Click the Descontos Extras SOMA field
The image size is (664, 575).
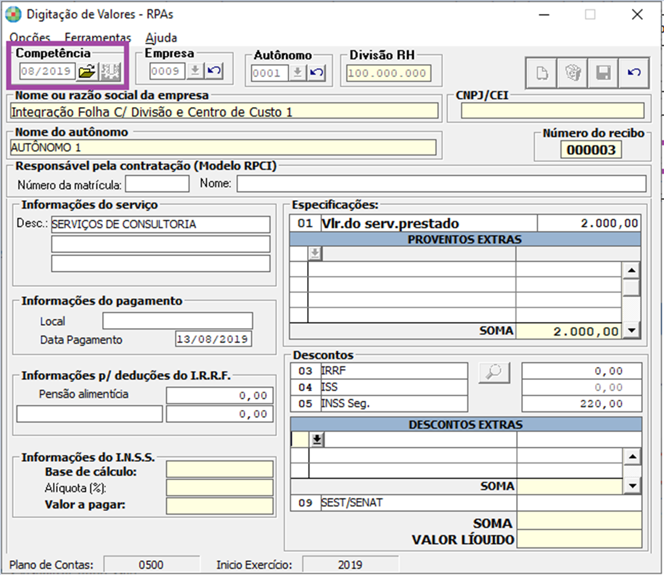(x=569, y=486)
